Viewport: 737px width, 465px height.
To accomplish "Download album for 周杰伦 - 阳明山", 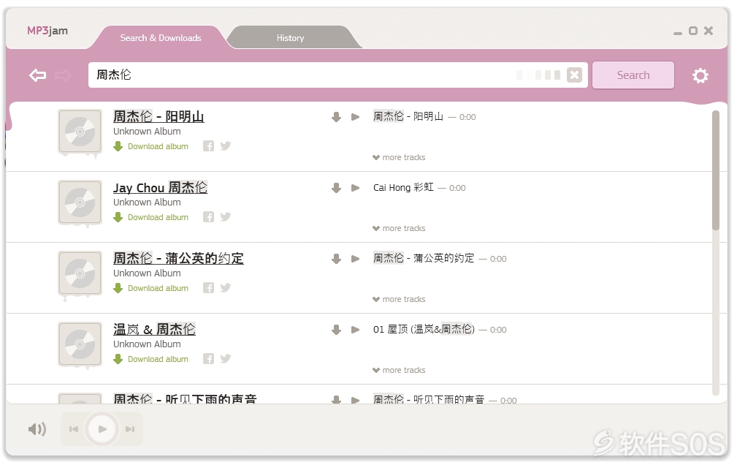I will coord(151,146).
